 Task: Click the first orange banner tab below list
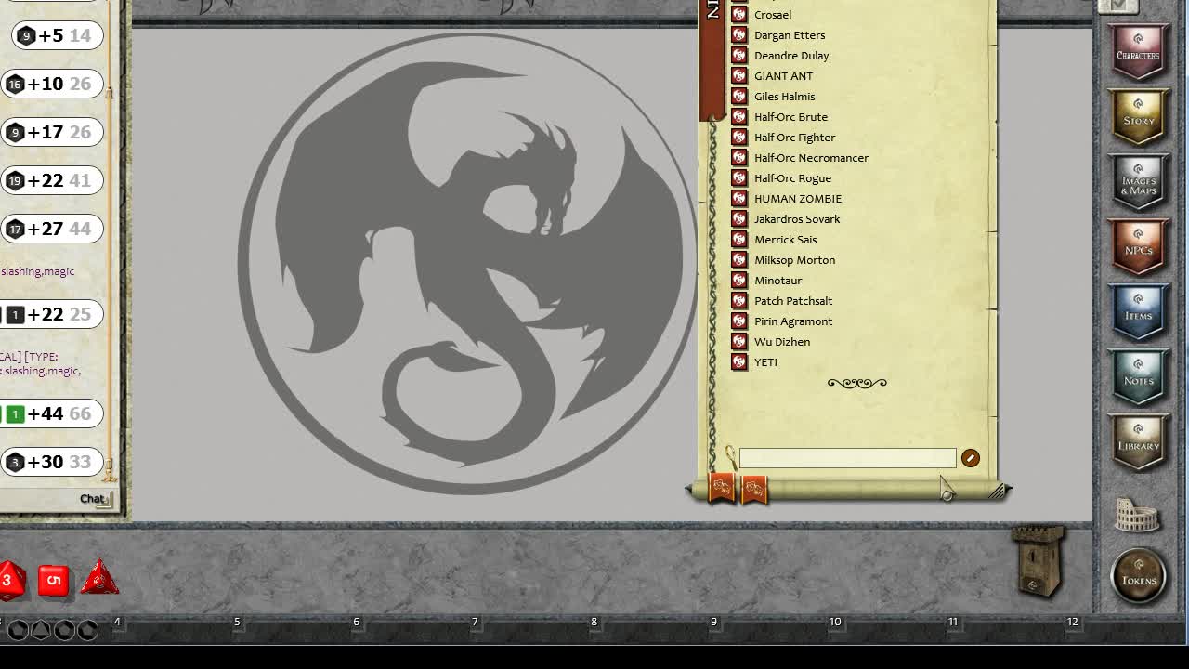tap(721, 489)
